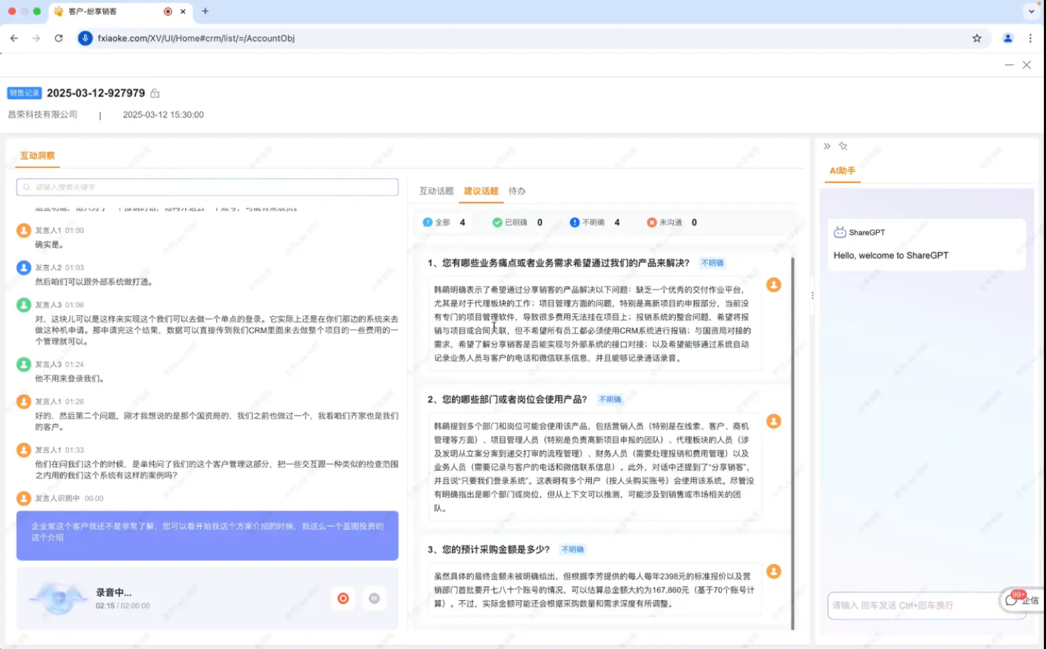Select the AI助手 tab
Screen dimensions: 1046x649
click(842, 170)
